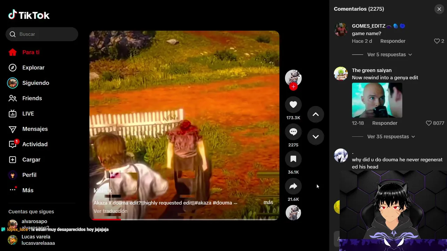Go to previous video with up arrow

pyautogui.click(x=316, y=114)
